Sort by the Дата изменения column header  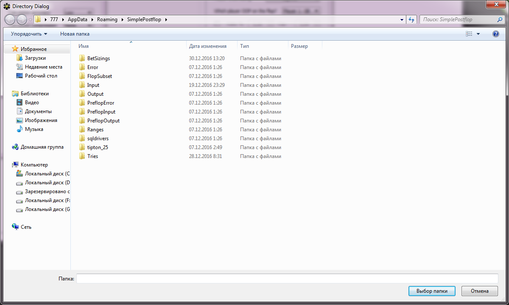[x=208, y=46]
